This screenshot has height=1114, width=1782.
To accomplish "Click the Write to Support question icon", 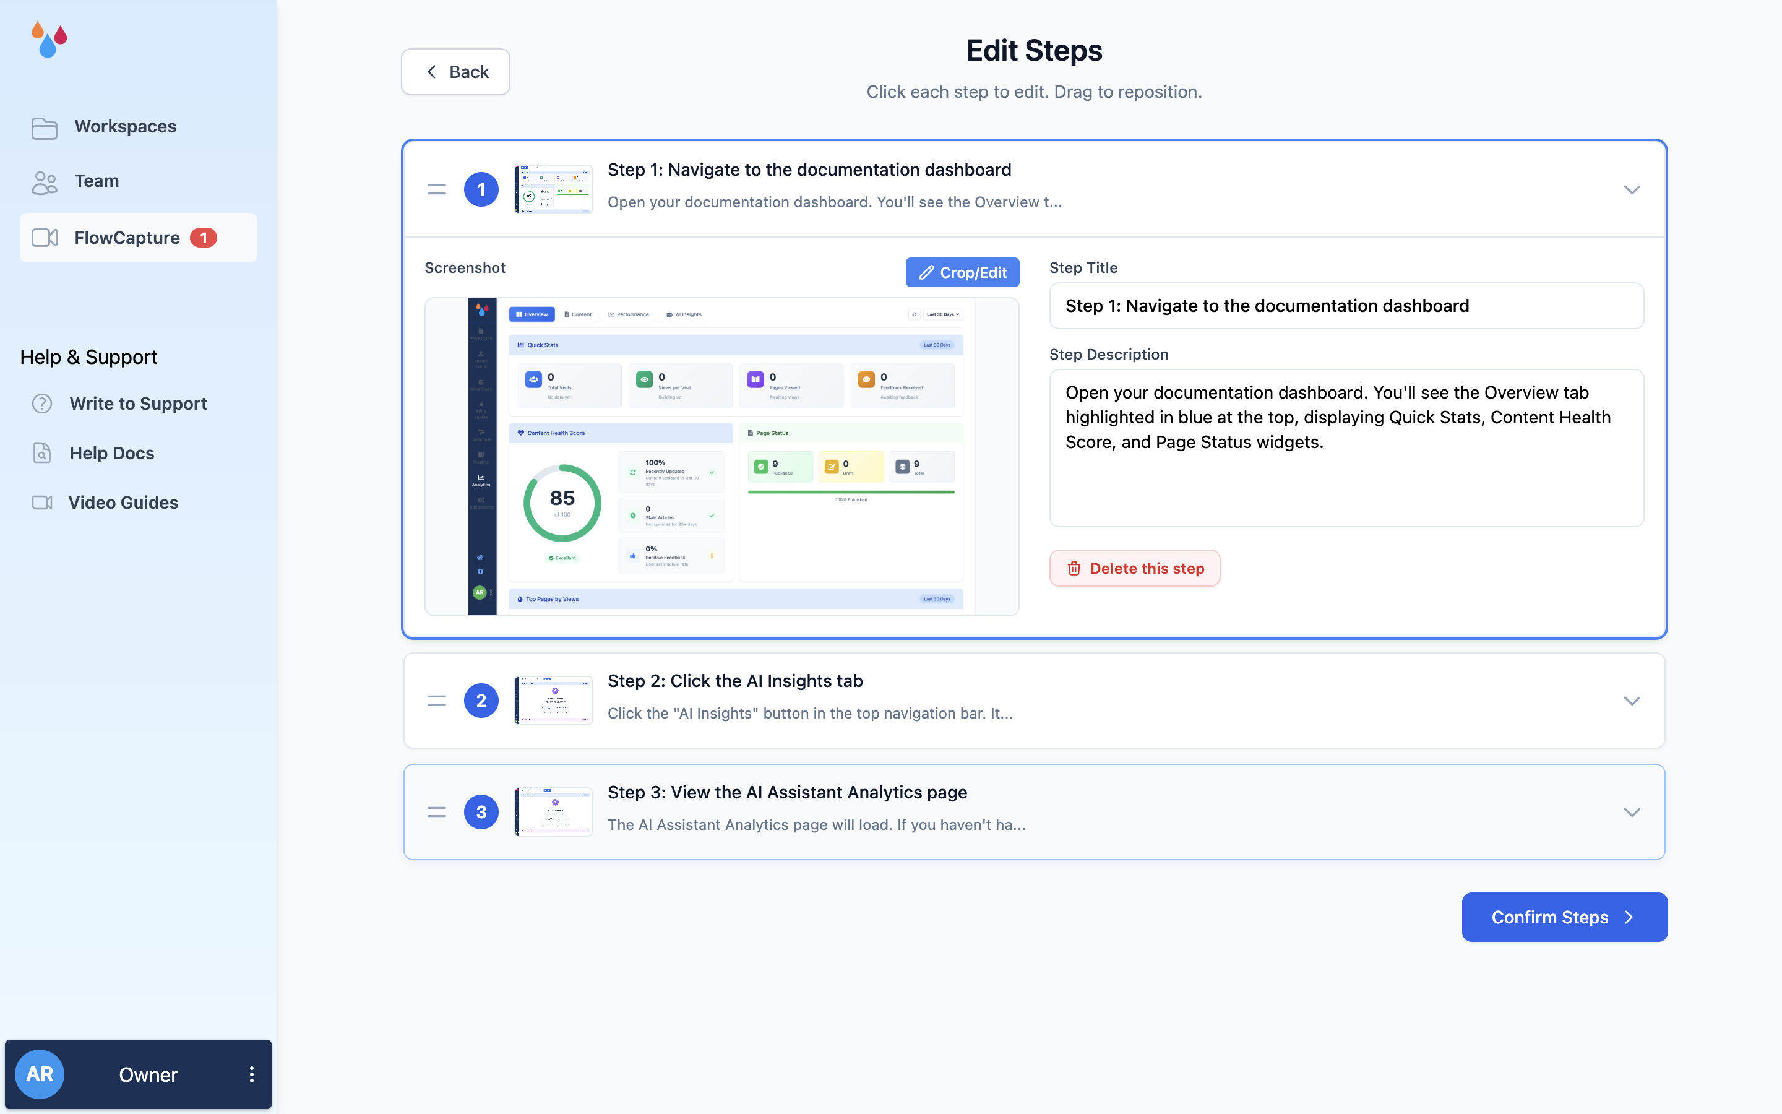I will coord(42,404).
